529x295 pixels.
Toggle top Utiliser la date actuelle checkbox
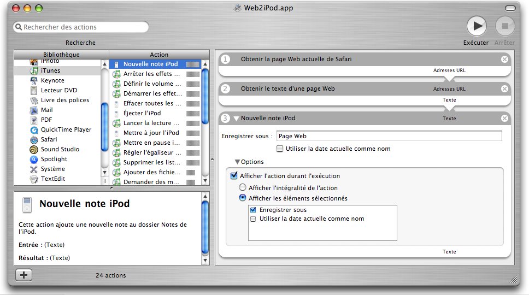pyautogui.click(x=280, y=149)
